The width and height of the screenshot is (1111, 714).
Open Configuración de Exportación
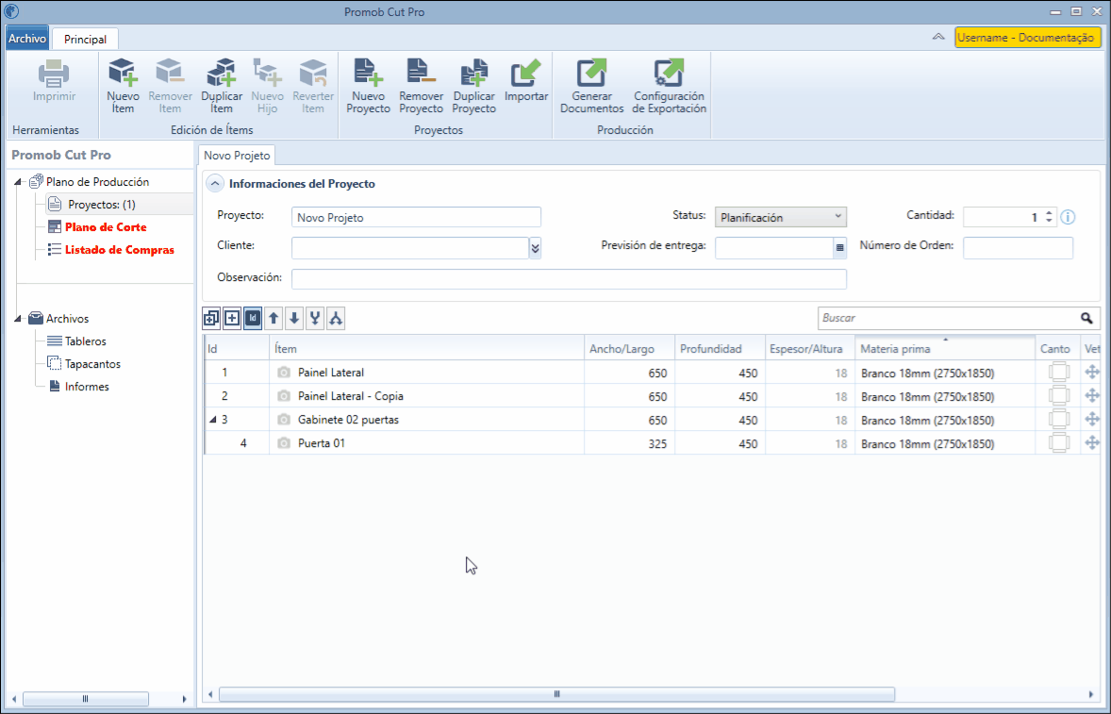[x=669, y=86]
